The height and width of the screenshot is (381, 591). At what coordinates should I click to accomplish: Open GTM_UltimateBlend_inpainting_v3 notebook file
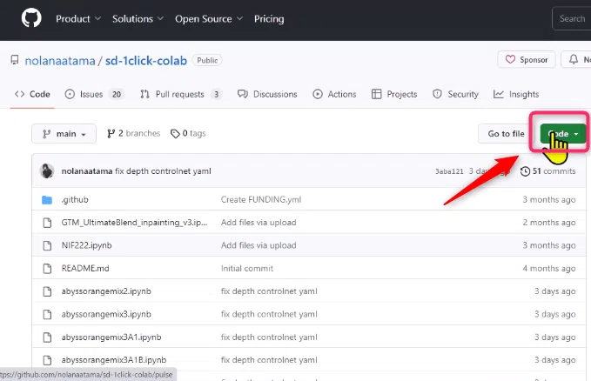click(x=134, y=223)
